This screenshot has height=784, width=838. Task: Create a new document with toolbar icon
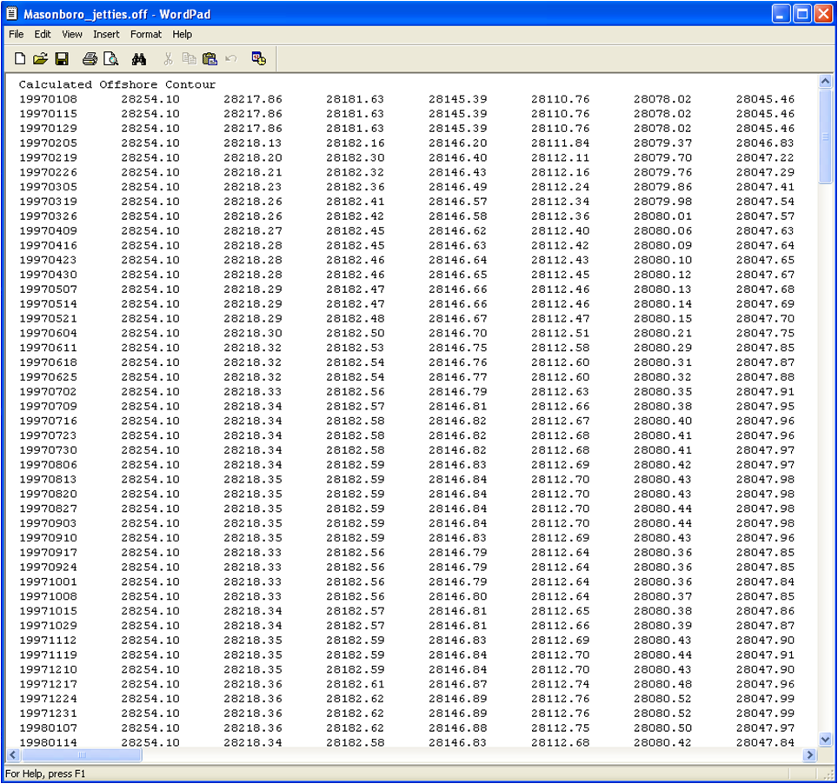pos(20,59)
